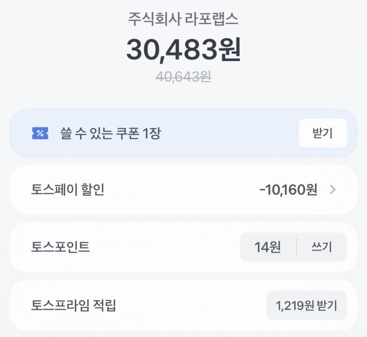Click the -10,160원 discount amount

coord(288,190)
